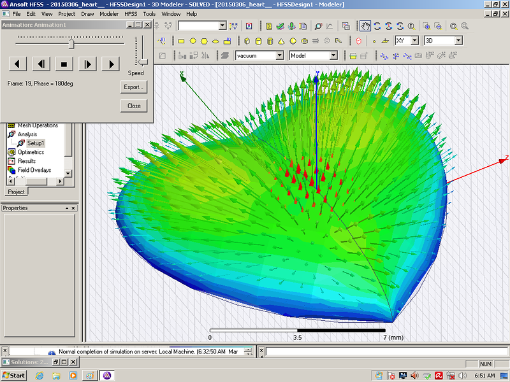Open the HFSS menu
Screen dimensions: 510x382
point(131,13)
